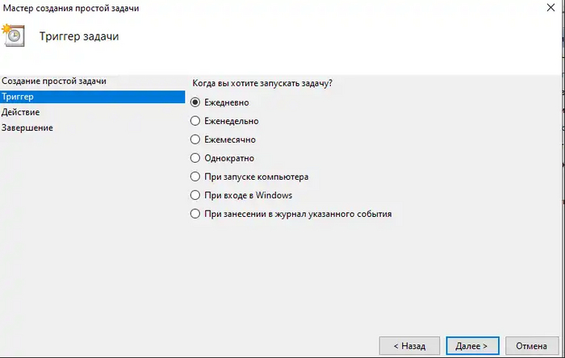Click the blank area below the radio options
Screen dimensions: 565x358
[363, 274]
